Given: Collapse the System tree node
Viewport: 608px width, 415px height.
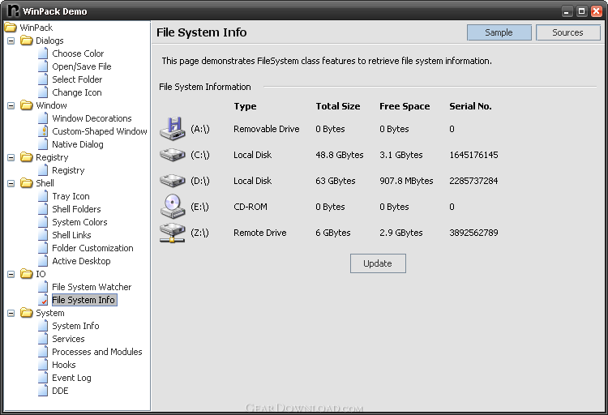Looking at the screenshot, I should tap(11, 313).
